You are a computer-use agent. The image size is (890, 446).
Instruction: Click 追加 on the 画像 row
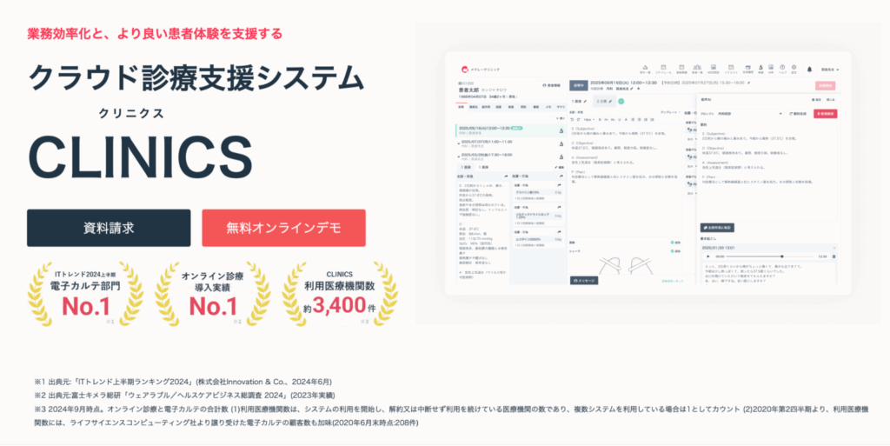tap(675, 243)
